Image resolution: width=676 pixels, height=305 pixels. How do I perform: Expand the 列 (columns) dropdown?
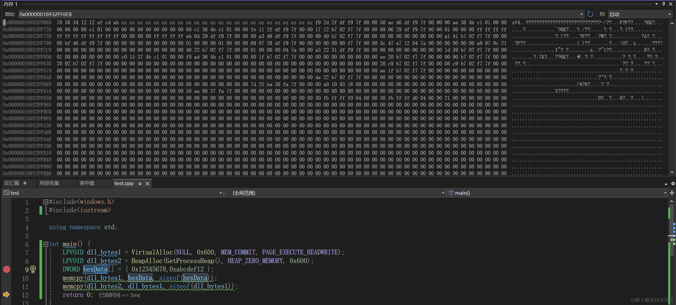(670, 14)
